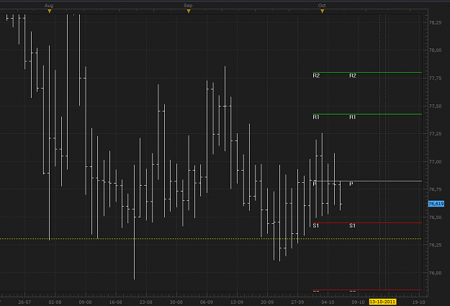Select the Oct month label
The height and width of the screenshot is (306, 450).
(x=322, y=6)
